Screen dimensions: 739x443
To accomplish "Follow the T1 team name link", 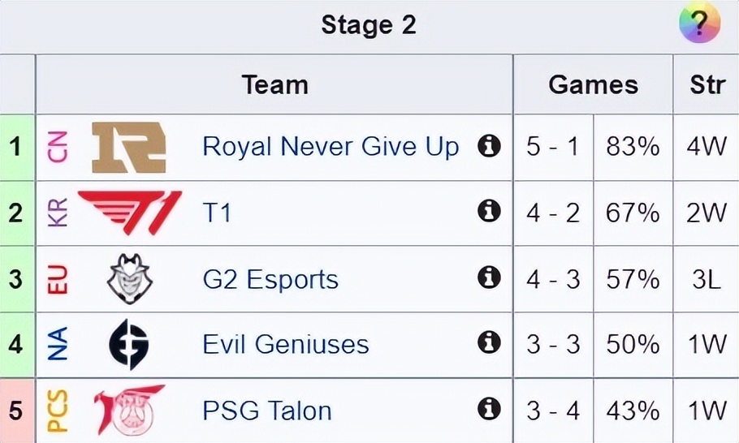I will tap(217, 213).
